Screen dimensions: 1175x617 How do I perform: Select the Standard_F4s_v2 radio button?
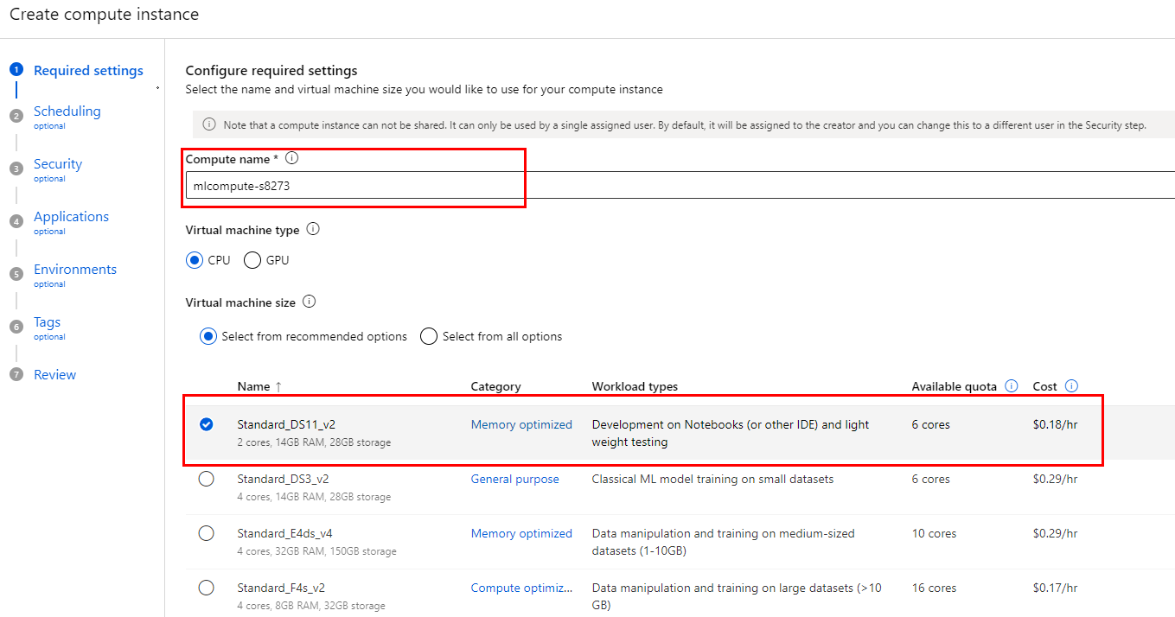point(206,588)
